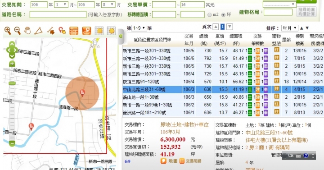324x170 pixels.
Task: Click CH language indicator in IME bar
Action: tap(291, 156)
